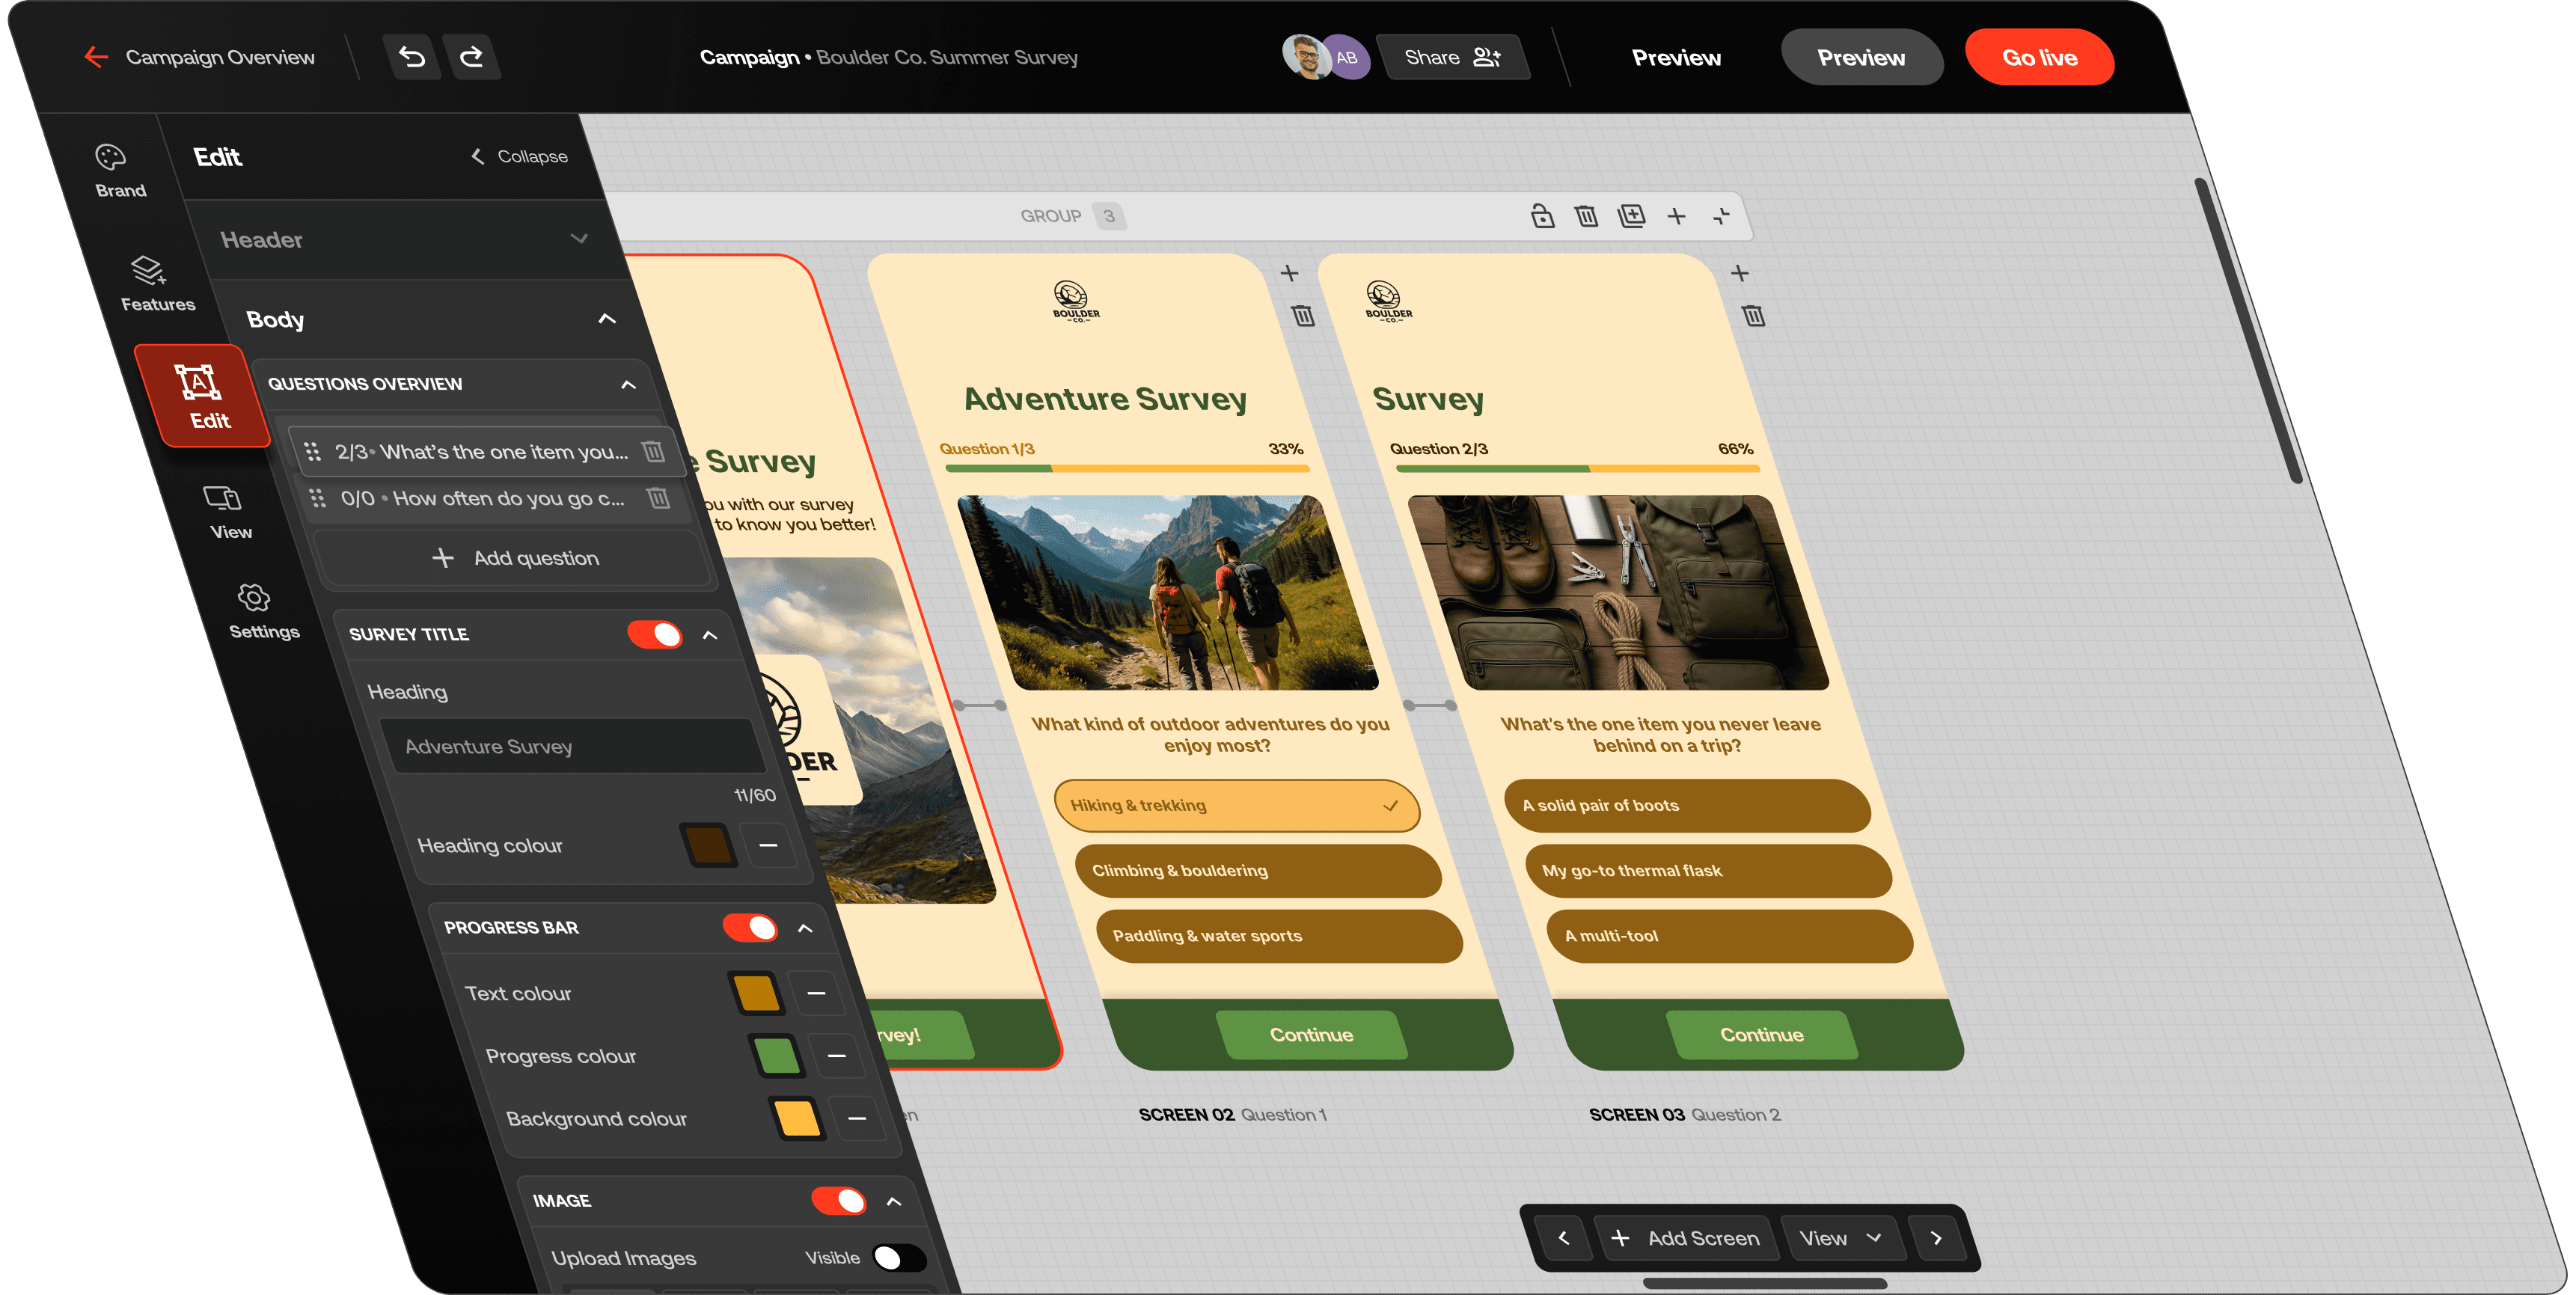The image size is (2576, 1295).
Task: Open the Progress colour green swatch
Action: 777,1056
